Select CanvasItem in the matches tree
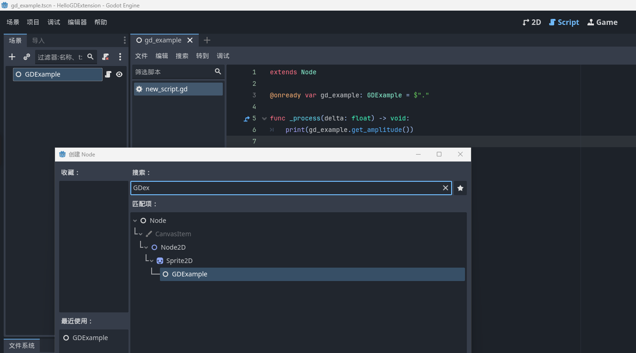The image size is (636, 353). [x=173, y=234]
